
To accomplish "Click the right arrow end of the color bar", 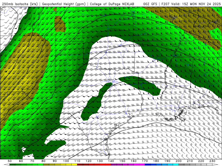I will click(215, 164).
